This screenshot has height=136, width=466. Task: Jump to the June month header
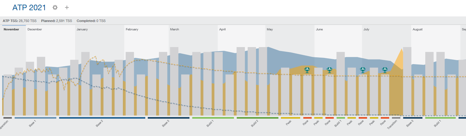pos(319,29)
